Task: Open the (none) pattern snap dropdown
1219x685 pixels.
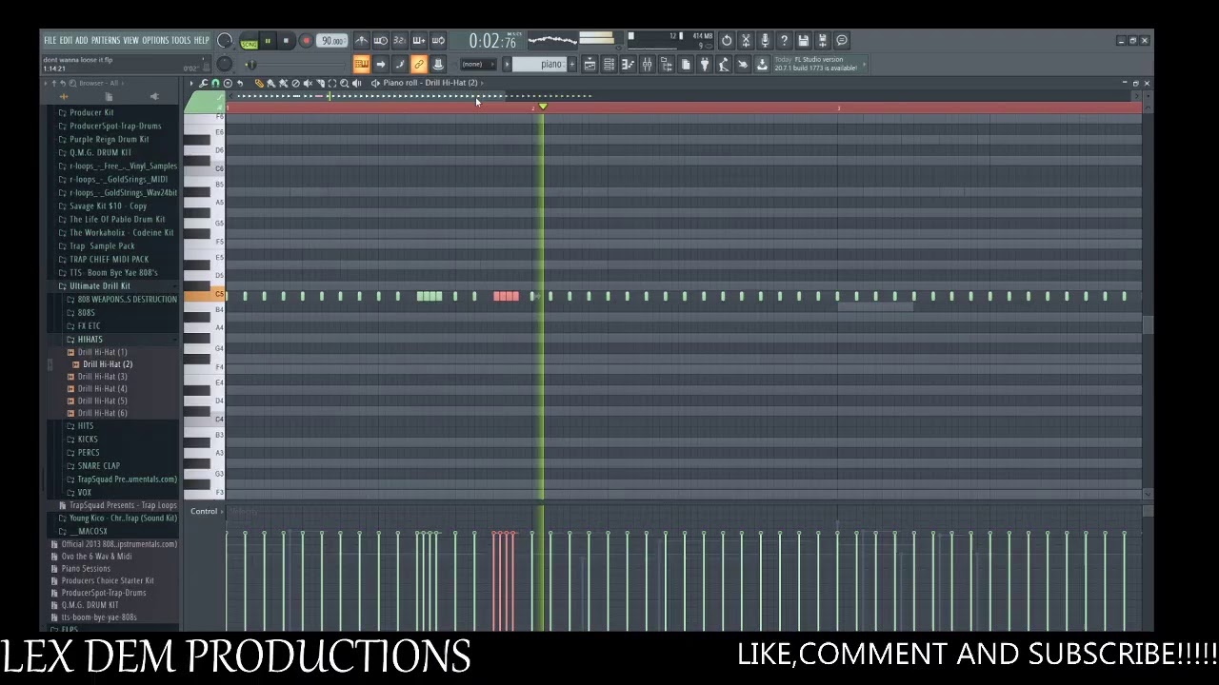Action: [x=478, y=64]
